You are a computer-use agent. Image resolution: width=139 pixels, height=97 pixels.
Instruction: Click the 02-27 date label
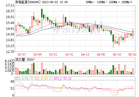[x=22, y=54]
